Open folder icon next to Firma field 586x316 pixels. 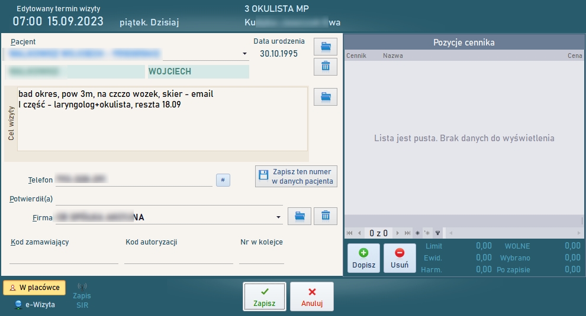click(300, 217)
